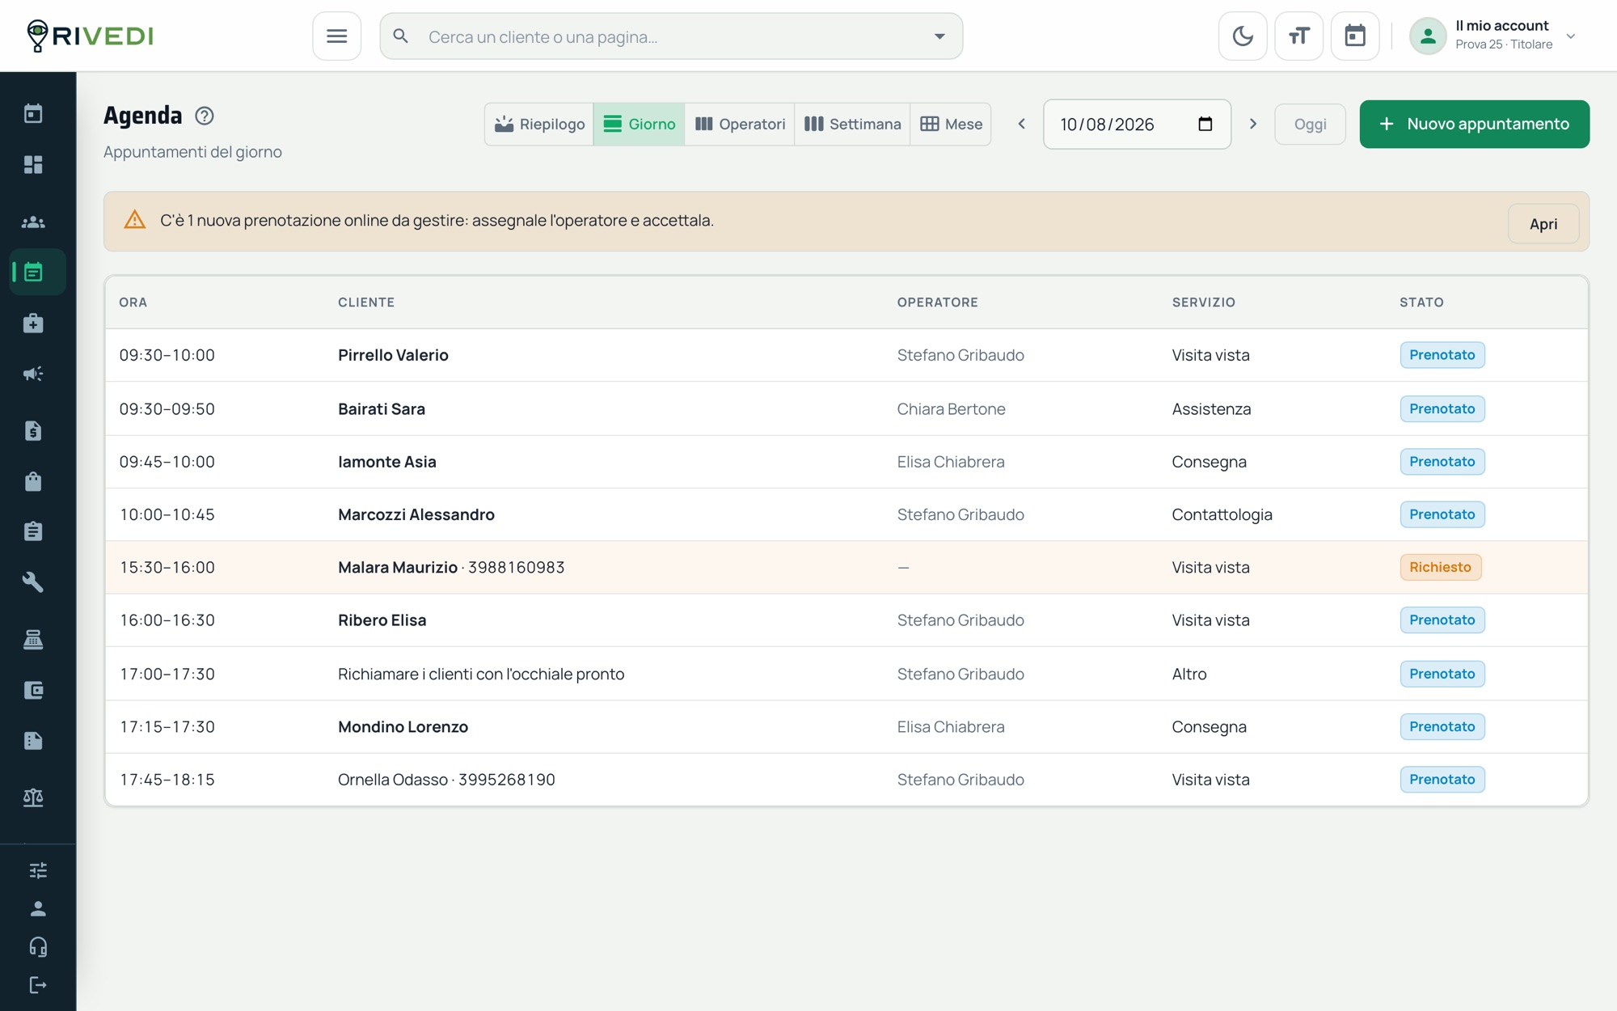
Task: Open the sidebar headset support icon
Action: click(x=38, y=947)
